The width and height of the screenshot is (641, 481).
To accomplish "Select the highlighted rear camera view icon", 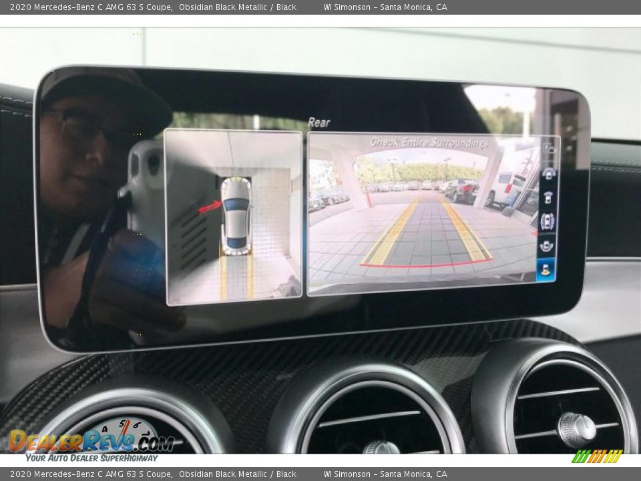I will pyautogui.click(x=546, y=270).
